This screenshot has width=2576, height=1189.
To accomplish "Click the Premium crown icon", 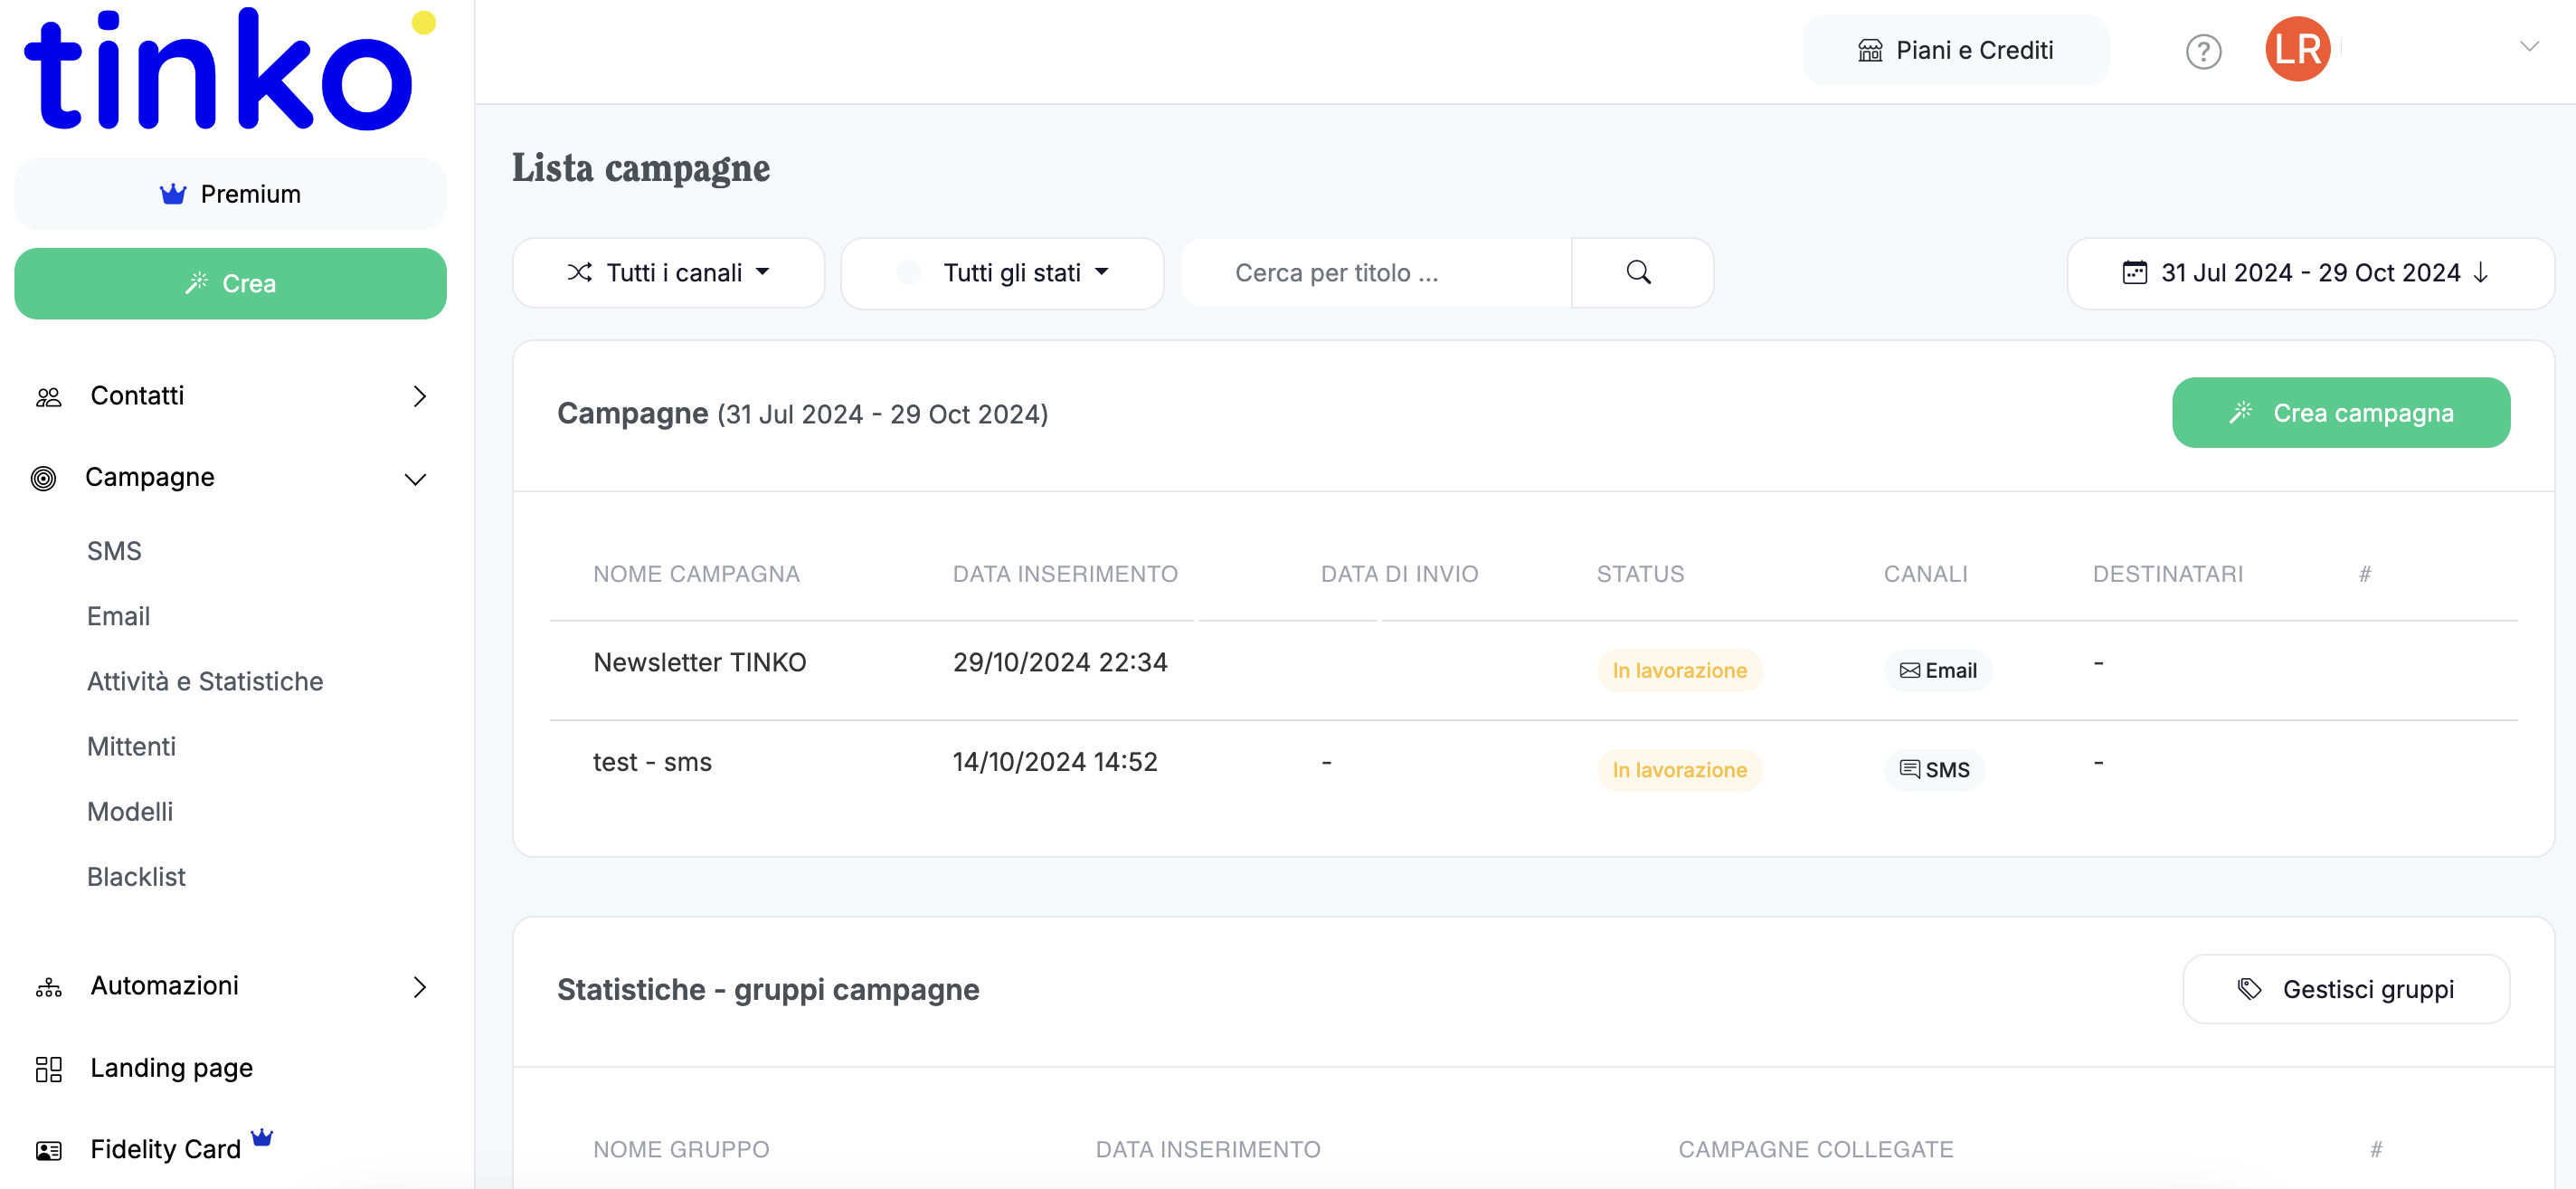I will point(173,194).
